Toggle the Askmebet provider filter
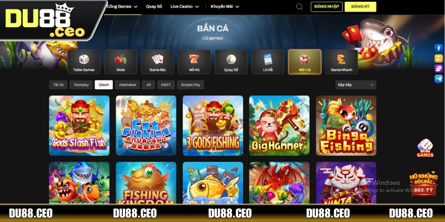Viewport: 445px width, 222px height. coord(127,85)
